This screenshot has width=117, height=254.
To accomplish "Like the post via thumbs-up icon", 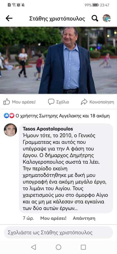I will (x=7, y=102).
